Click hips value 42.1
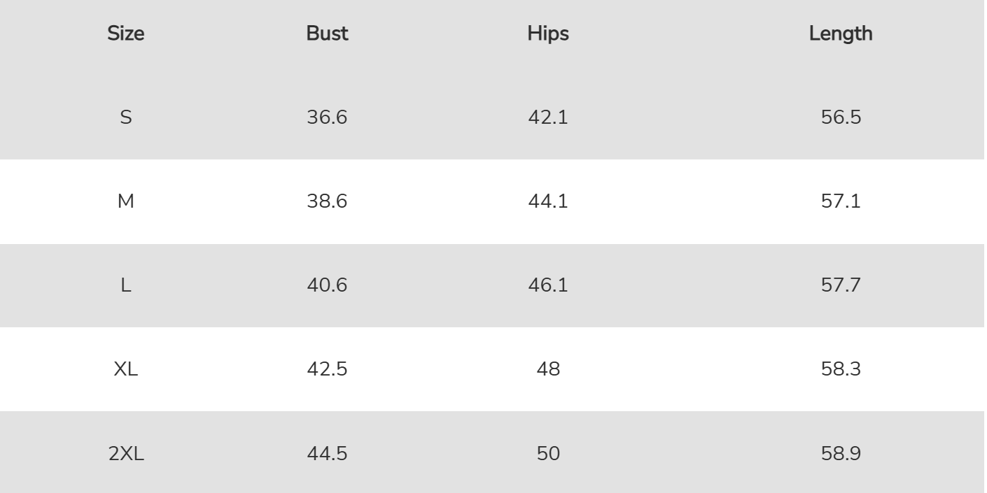 (548, 117)
